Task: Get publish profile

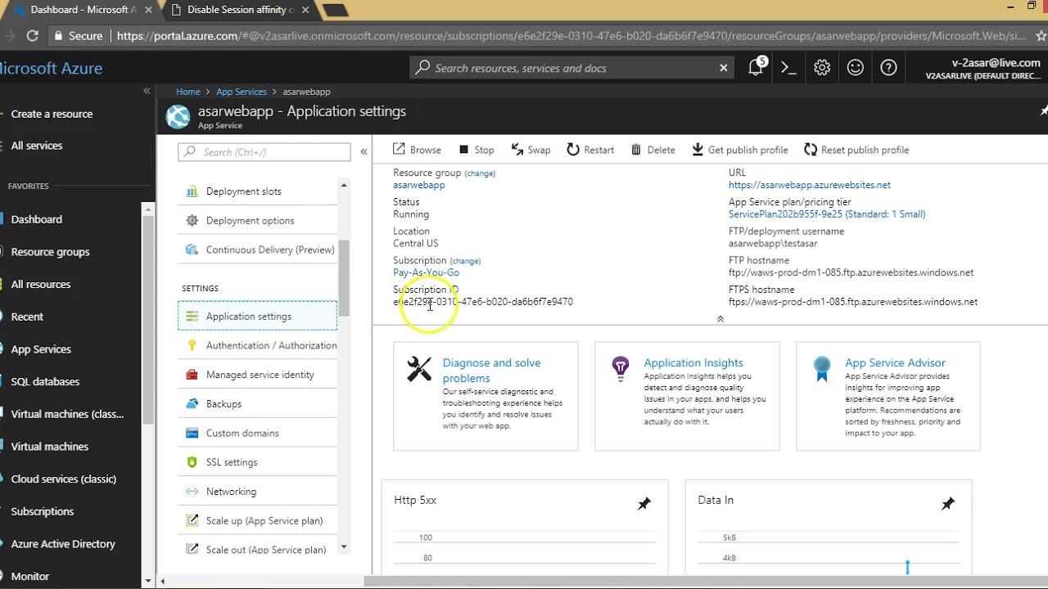Action: (740, 150)
